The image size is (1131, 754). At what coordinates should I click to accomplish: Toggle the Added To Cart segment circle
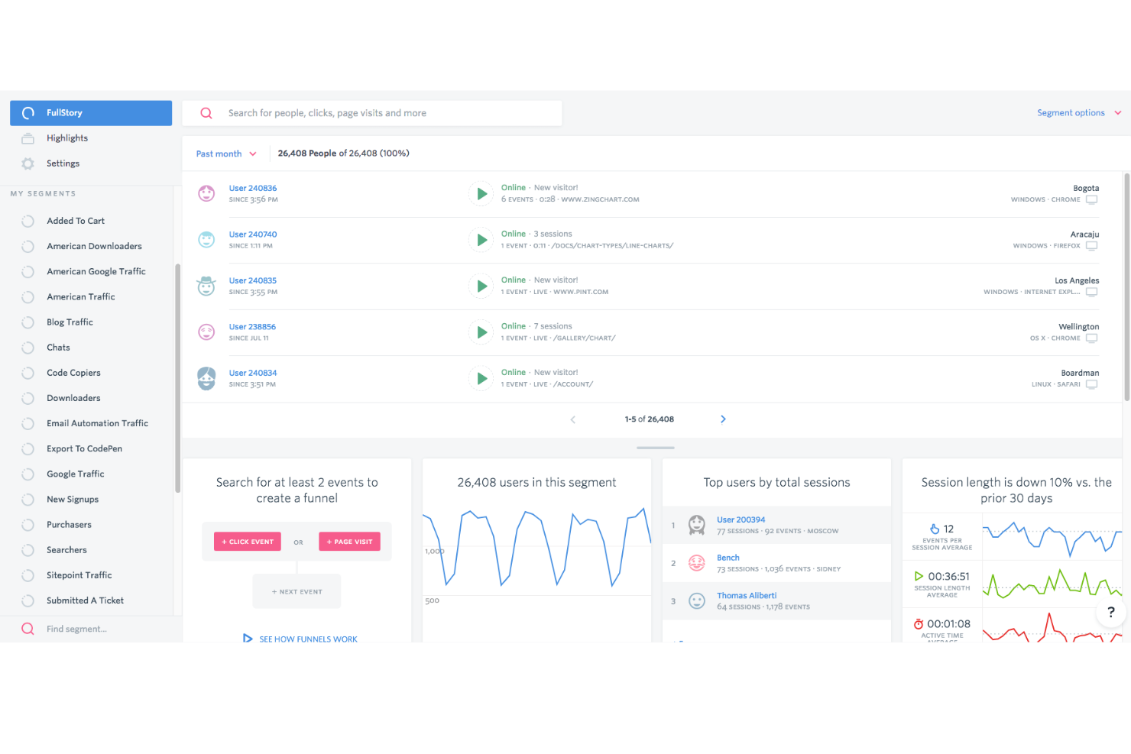point(28,221)
